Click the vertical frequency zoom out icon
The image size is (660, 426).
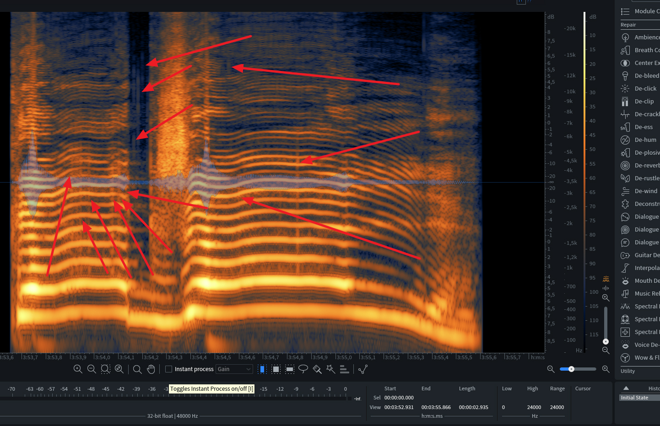click(x=606, y=351)
